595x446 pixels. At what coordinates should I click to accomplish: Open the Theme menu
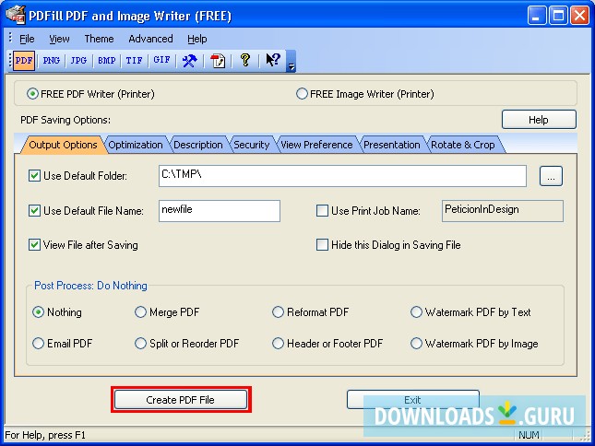pos(99,39)
